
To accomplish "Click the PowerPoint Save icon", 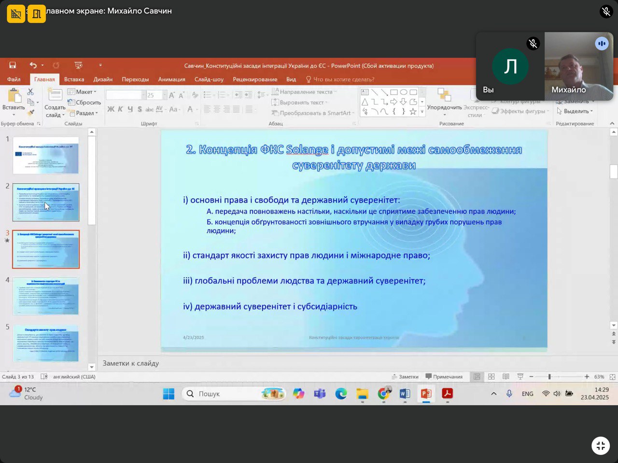I will tap(13, 65).
